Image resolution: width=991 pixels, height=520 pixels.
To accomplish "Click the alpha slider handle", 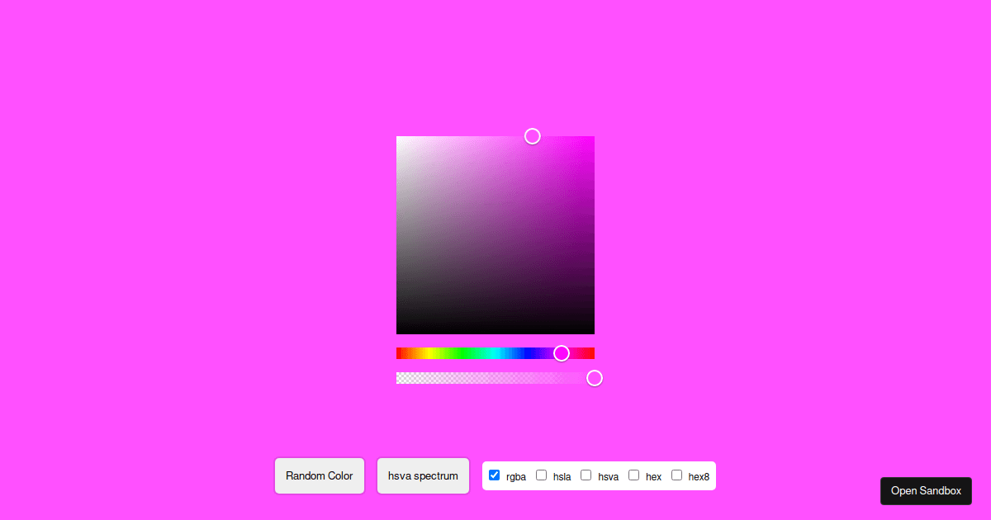I will coord(595,377).
